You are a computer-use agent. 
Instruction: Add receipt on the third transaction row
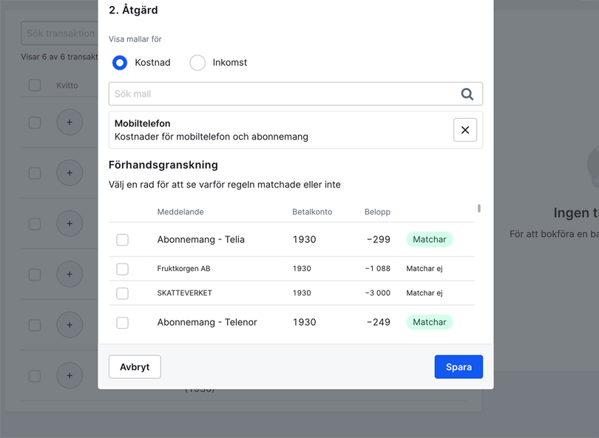point(70,223)
